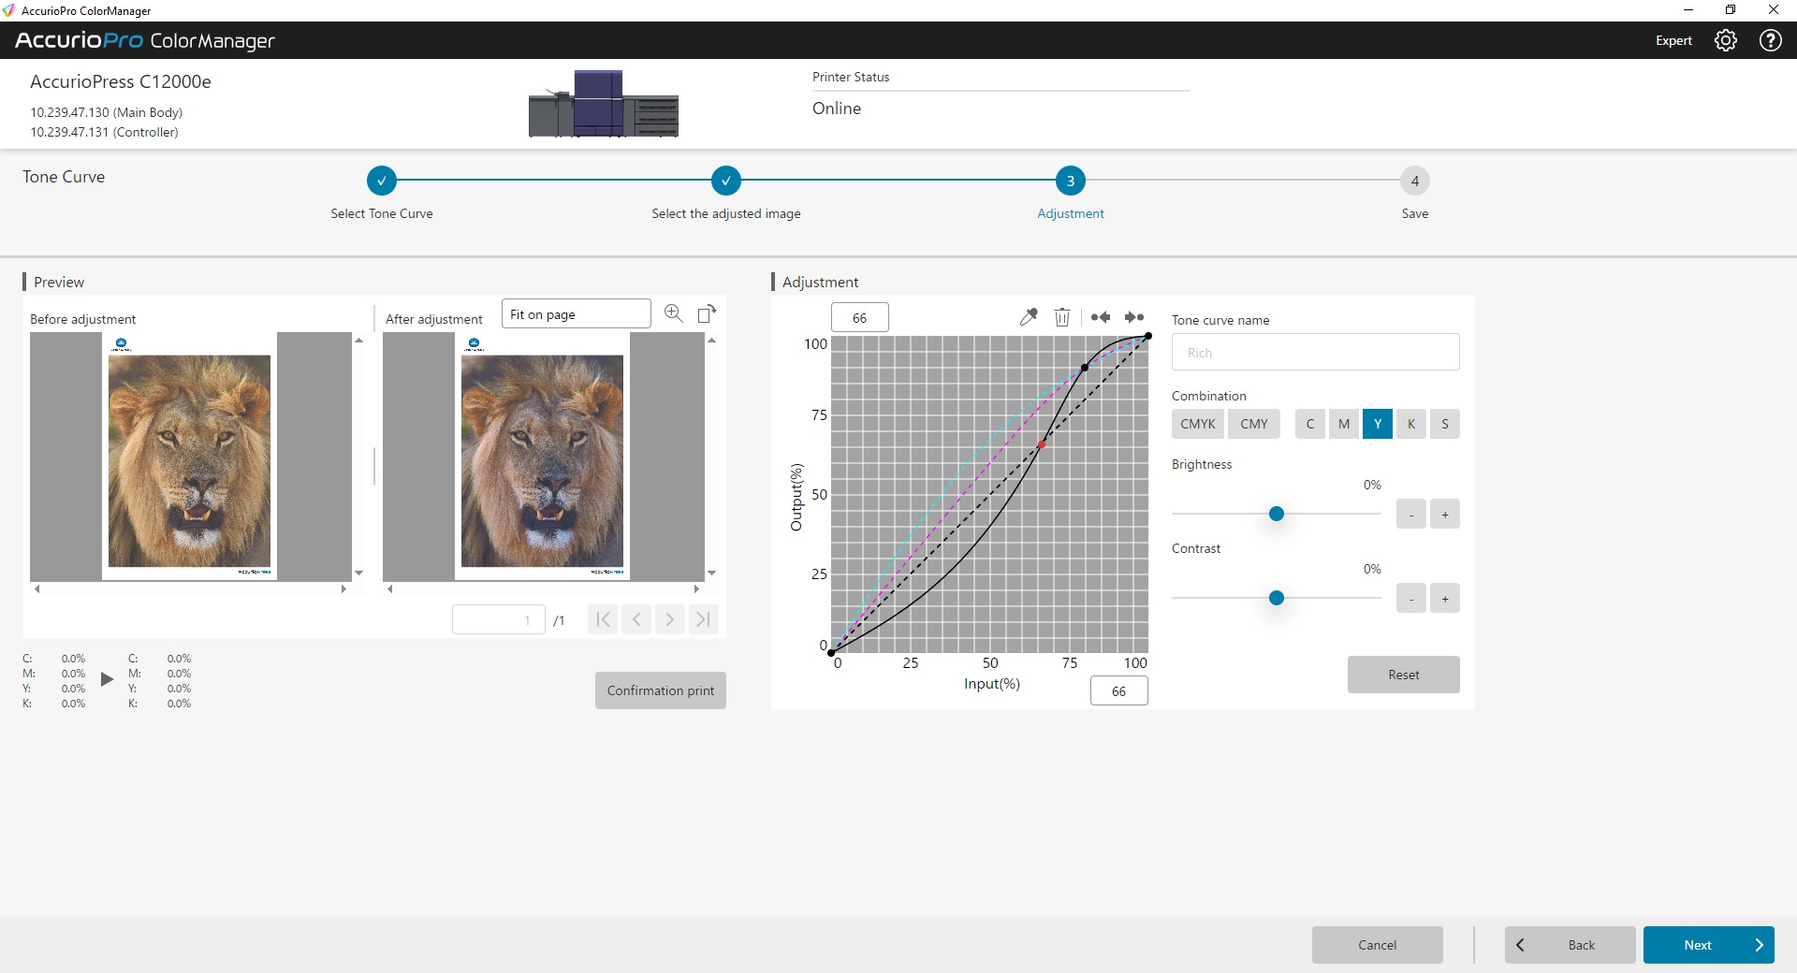Click the AccurioPress printer image
The width and height of the screenshot is (1797, 973).
pyautogui.click(x=604, y=104)
